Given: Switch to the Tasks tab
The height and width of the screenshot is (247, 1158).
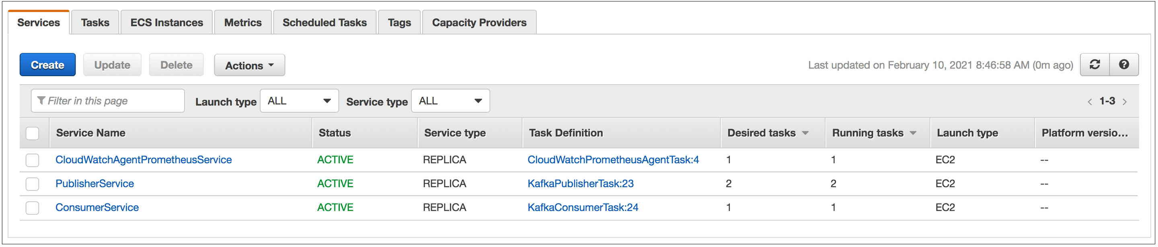Looking at the screenshot, I should (95, 22).
